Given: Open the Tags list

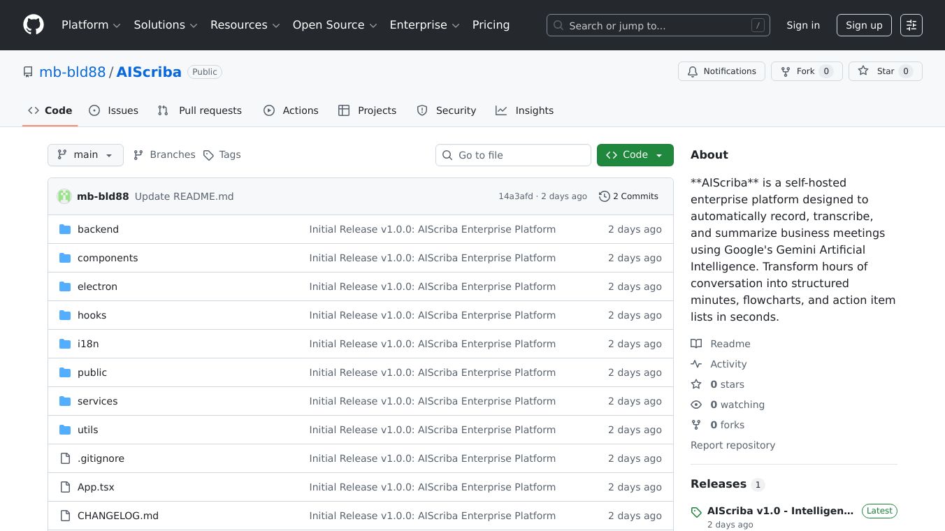Looking at the screenshot, I should (x=222, y=155).
